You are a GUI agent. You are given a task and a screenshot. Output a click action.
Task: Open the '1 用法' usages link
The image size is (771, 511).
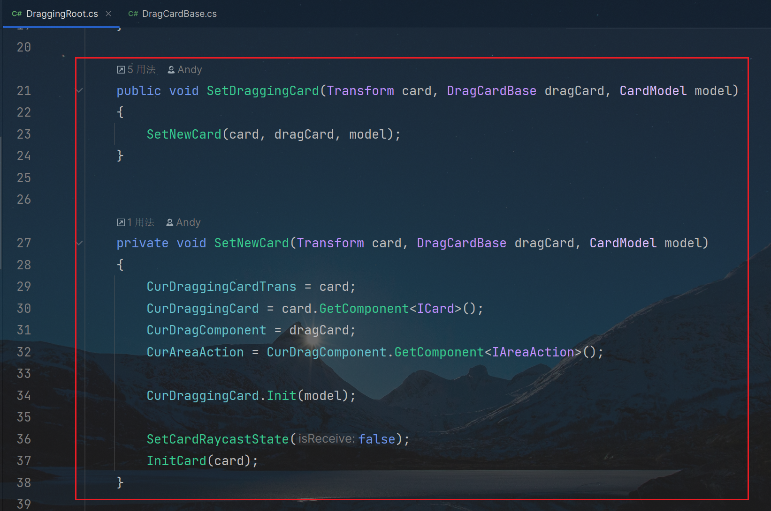[x=140, y=222]
